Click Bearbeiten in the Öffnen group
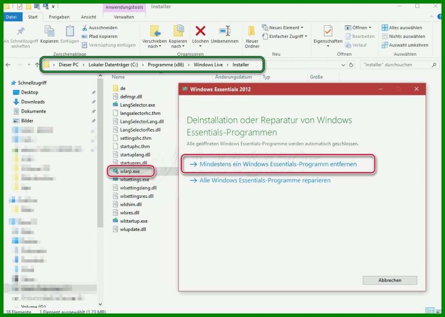This screenshot has width=445, height=317. [360, 36]
